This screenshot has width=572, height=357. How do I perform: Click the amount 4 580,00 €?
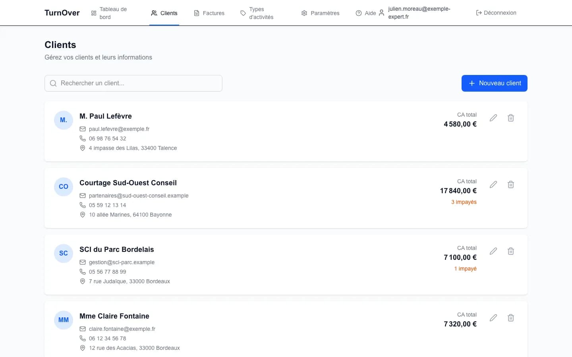coord(460,124)
